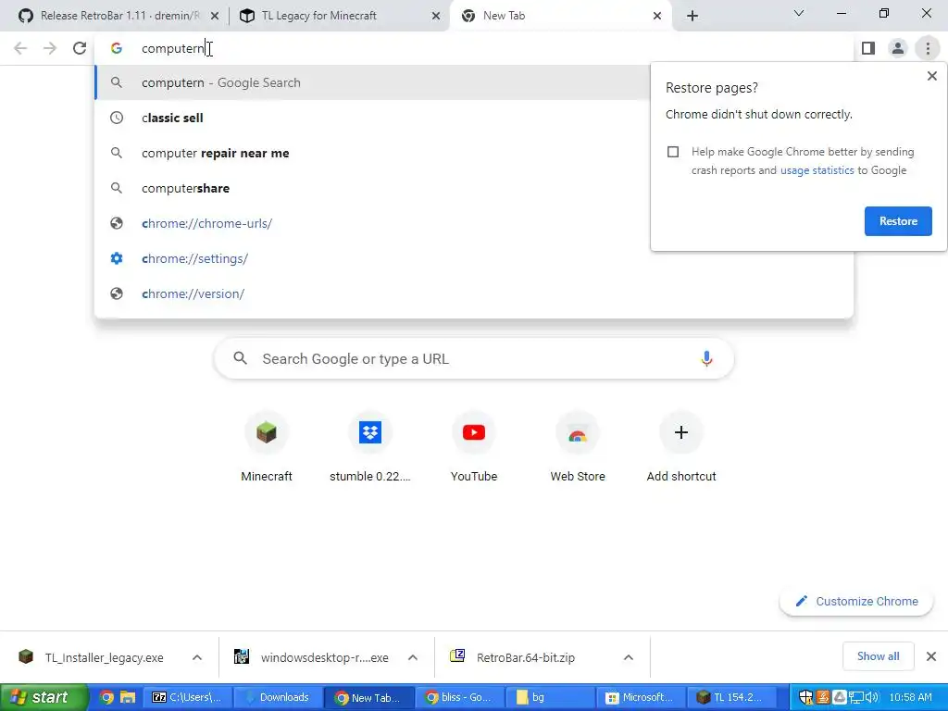Screen dimensions: 948x711
Task: Open a new tab with the plus button
Action: point(692,16)
